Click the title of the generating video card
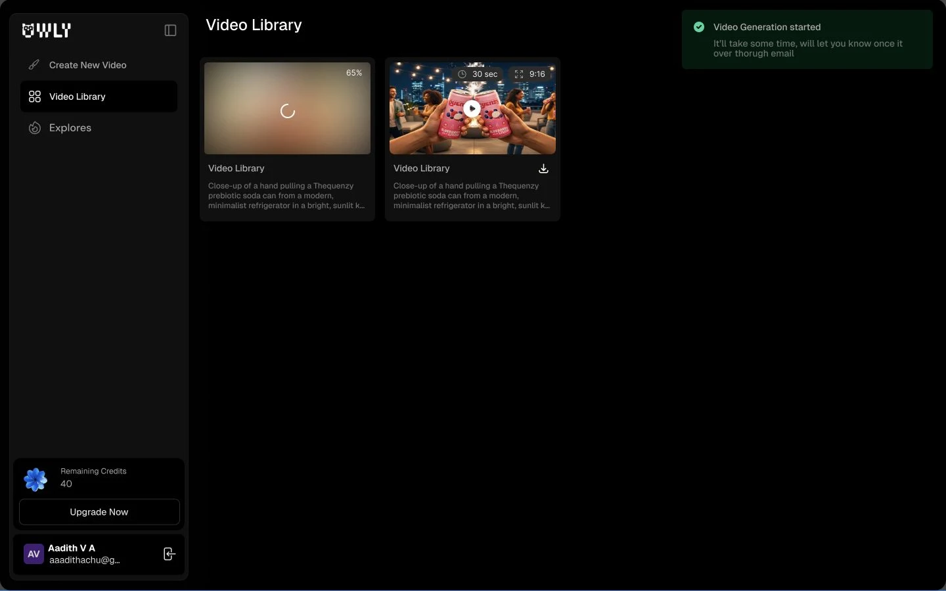Viewport: 946px width, 591px height. click(x=236, y=168)
